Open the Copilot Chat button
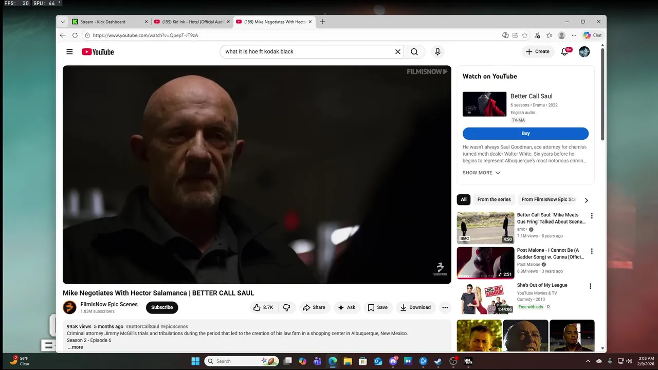Screen dimensions: 658x370 point(593,35)
